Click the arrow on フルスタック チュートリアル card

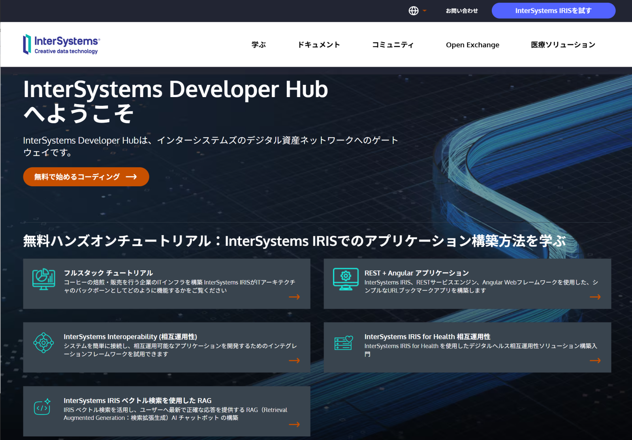(294, 297)
